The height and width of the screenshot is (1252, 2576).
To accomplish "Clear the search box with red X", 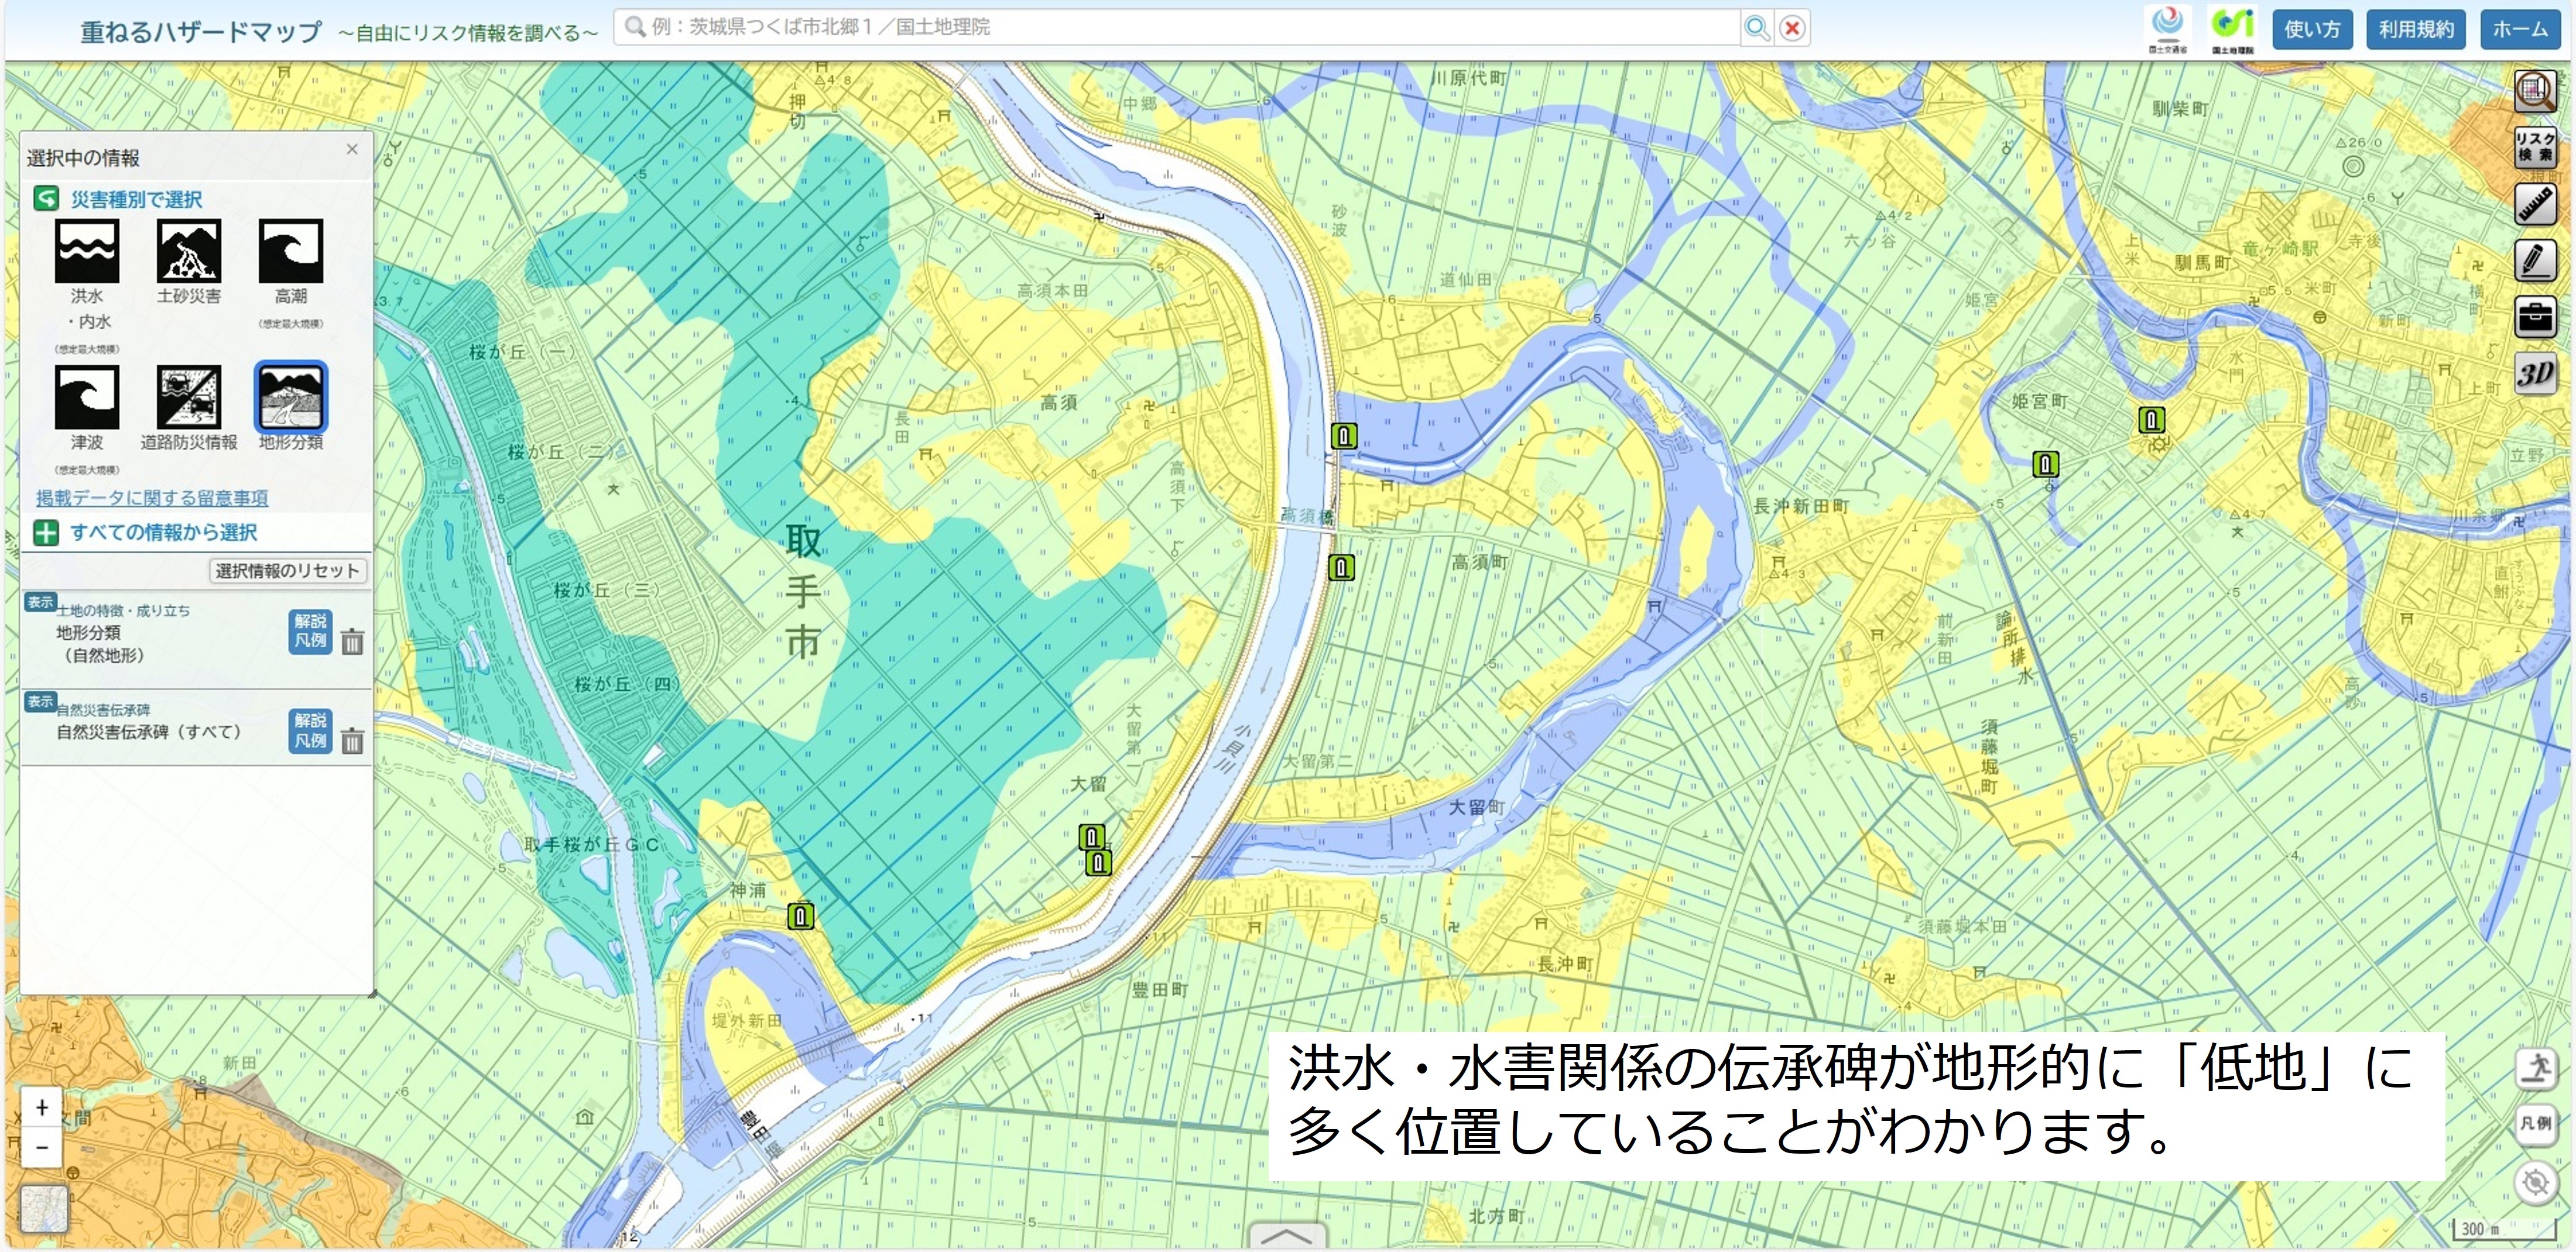I will coord(1793,28).
